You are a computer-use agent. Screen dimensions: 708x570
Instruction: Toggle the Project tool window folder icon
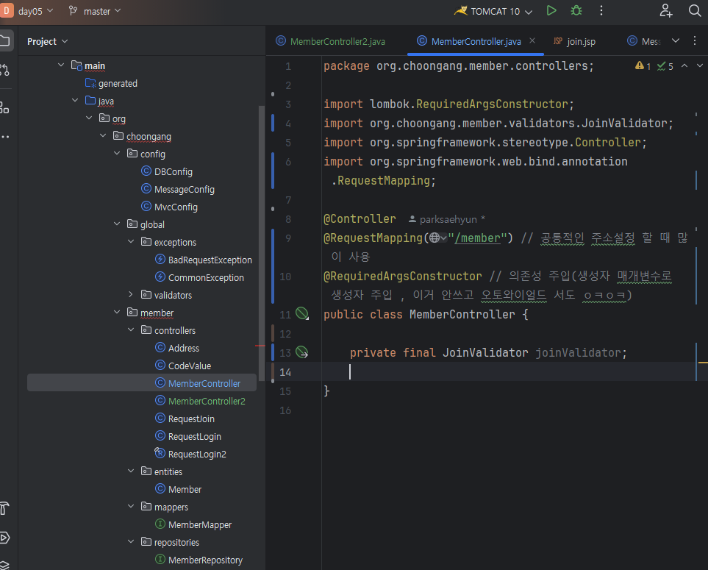pyautogui.click(x=4, y=40)
